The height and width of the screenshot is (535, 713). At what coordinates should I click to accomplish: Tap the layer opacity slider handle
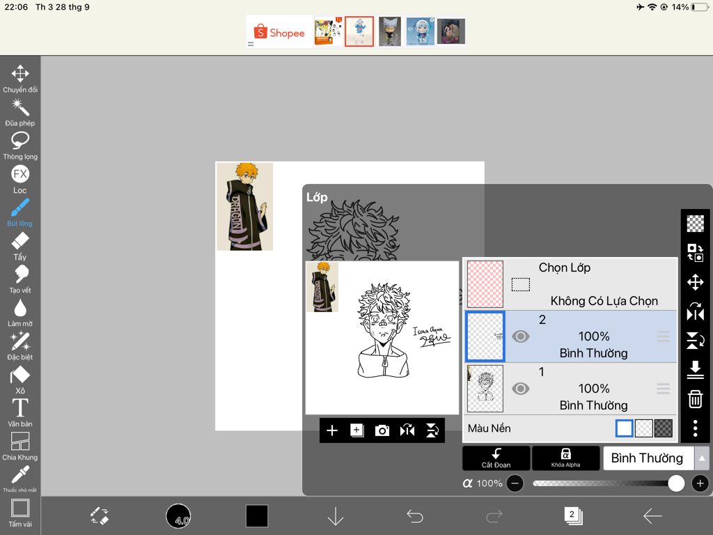click(x=676, y=483)
